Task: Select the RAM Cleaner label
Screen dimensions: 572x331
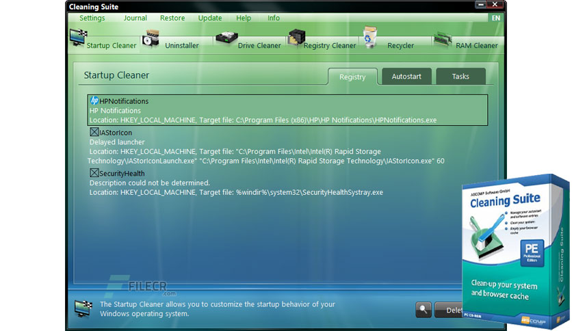Action: (476, 46)
